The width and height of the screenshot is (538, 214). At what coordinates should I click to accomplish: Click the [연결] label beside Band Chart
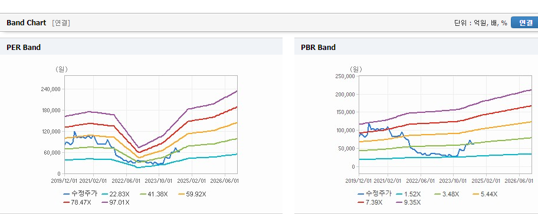61,23
